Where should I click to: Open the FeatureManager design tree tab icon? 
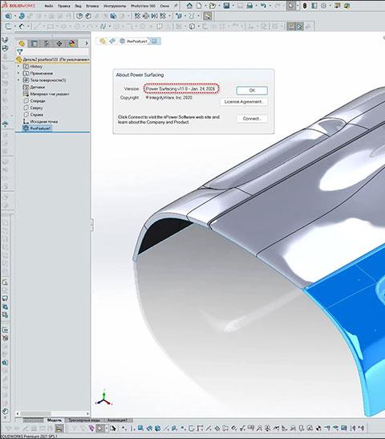click(22, 43)
